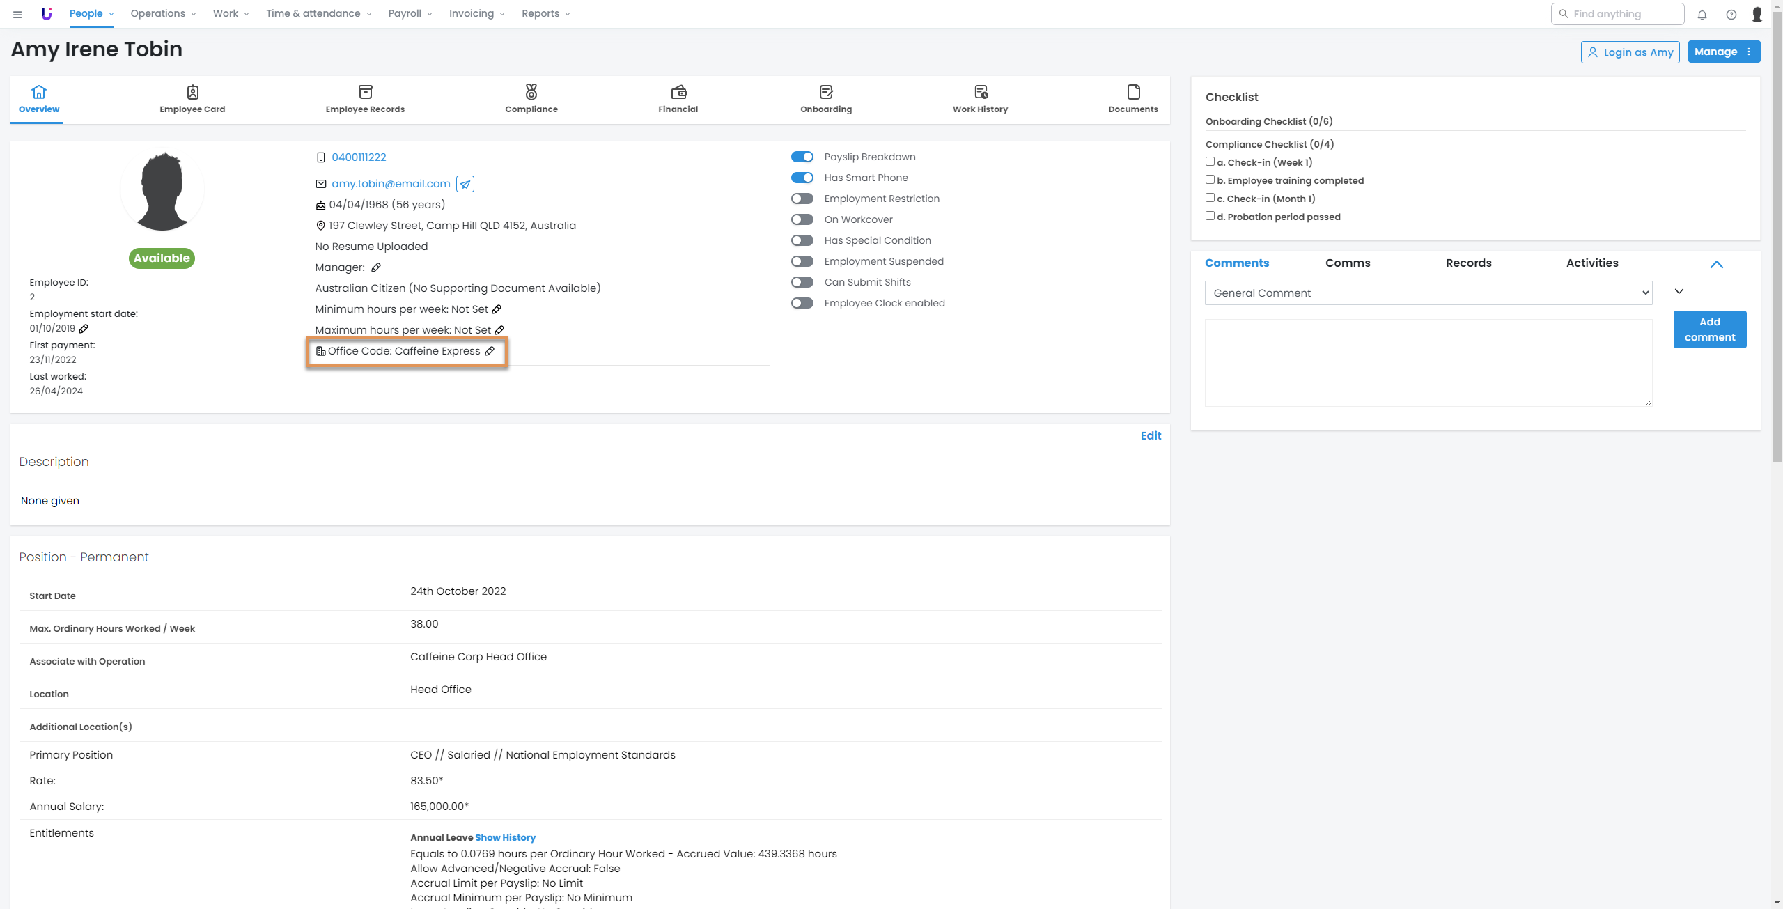Open the General Comment dropdown
Viewport: 1783px width, 909px height.
coord(1428,293)
